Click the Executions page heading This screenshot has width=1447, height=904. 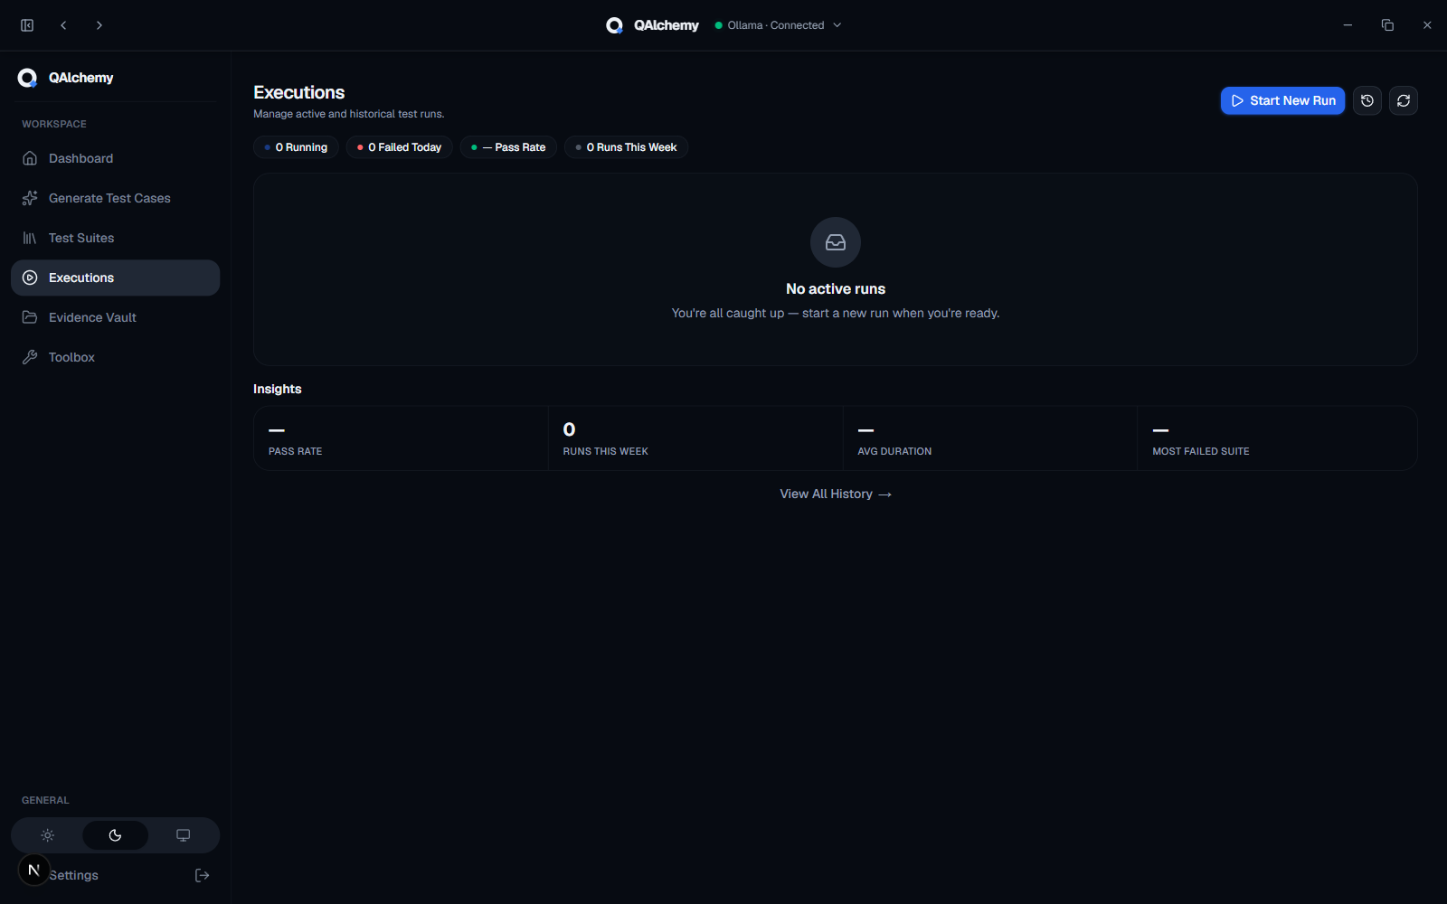[x=299, y=92]
